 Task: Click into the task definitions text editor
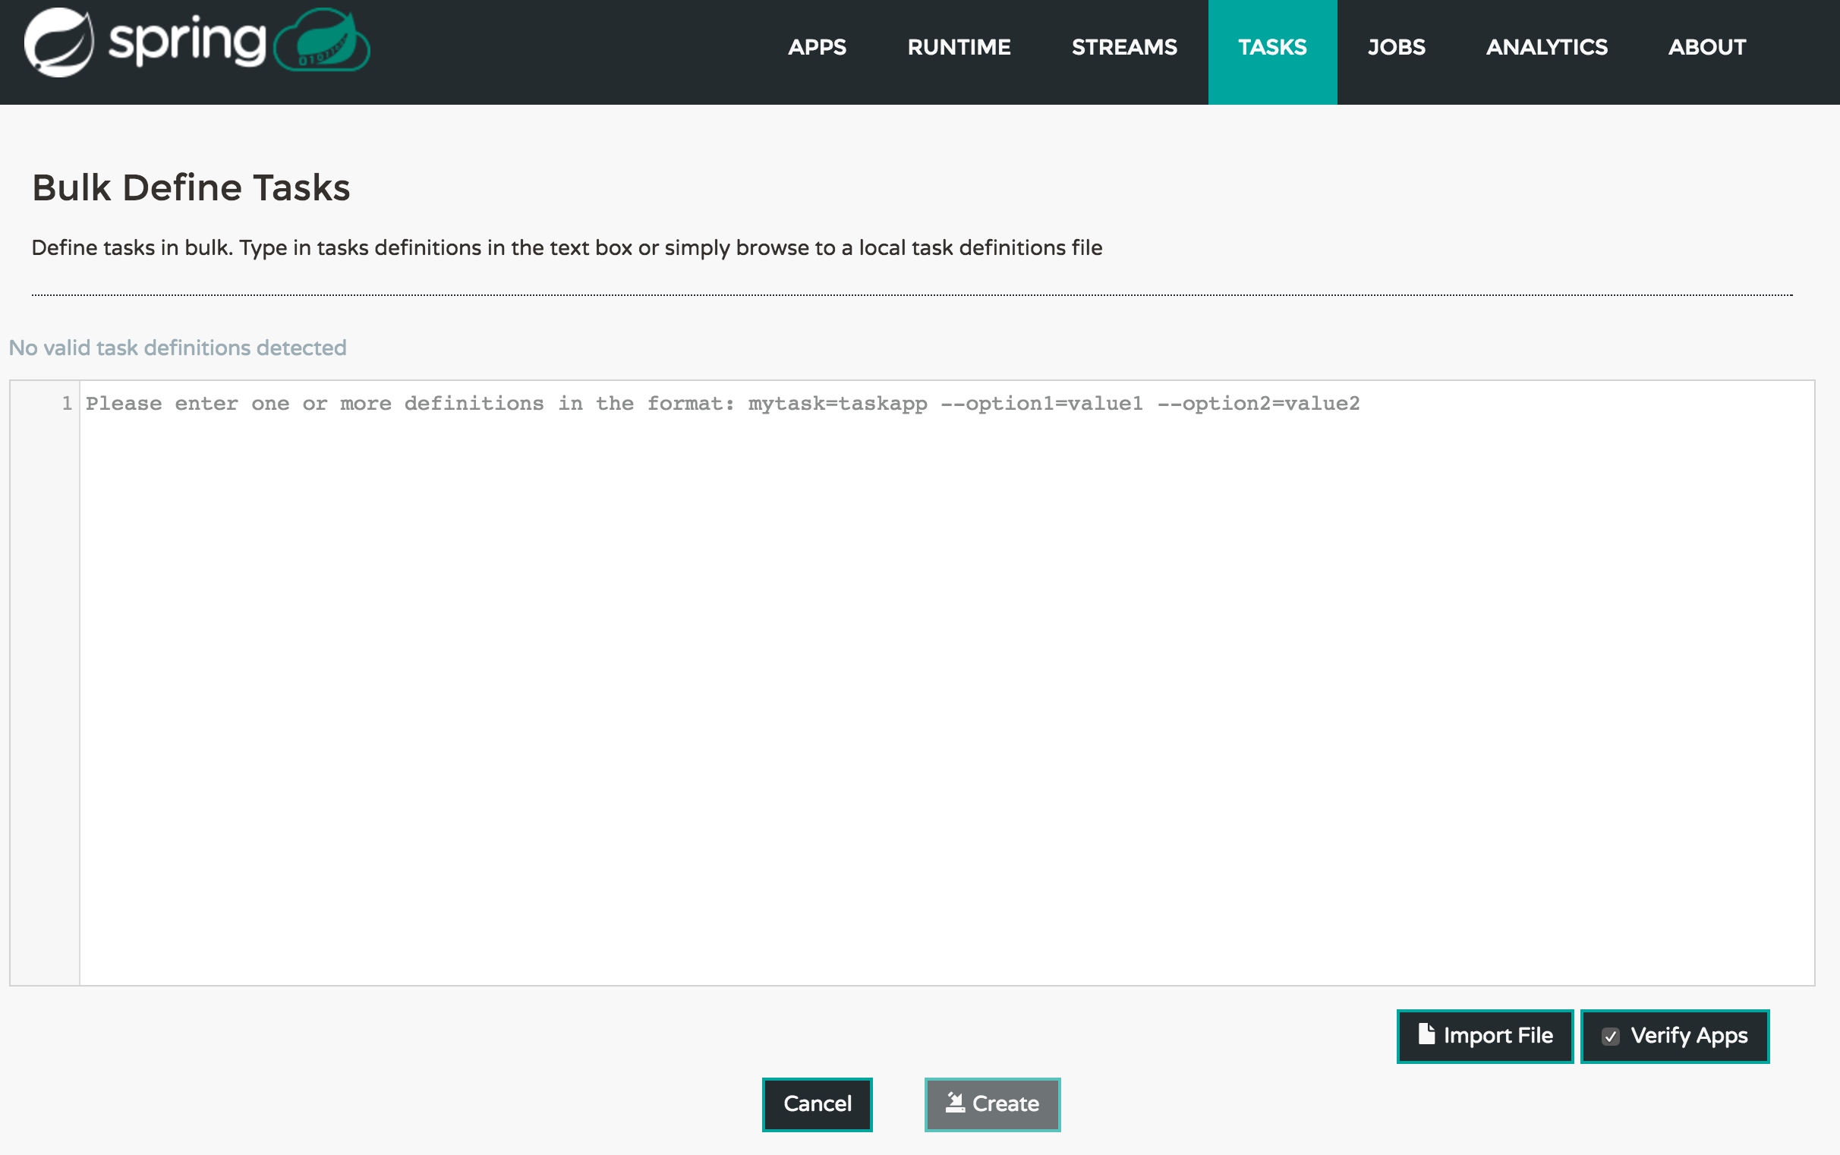click(946, 688)
